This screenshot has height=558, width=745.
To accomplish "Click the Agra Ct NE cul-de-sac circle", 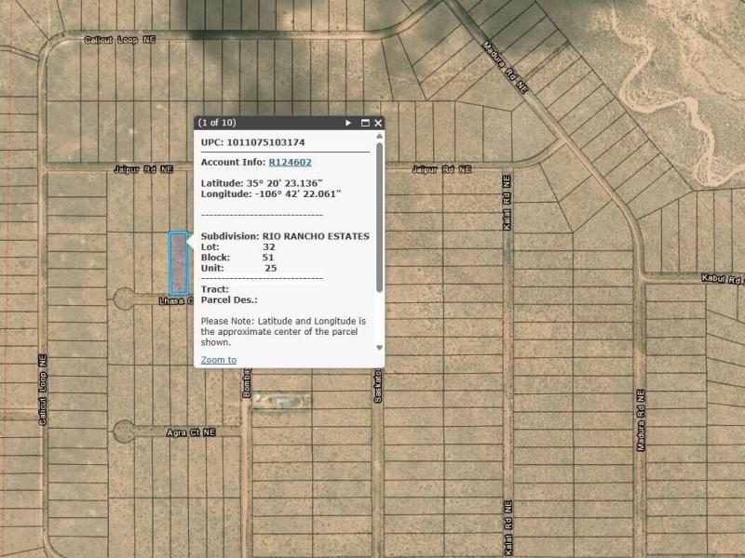I will 124,432.
